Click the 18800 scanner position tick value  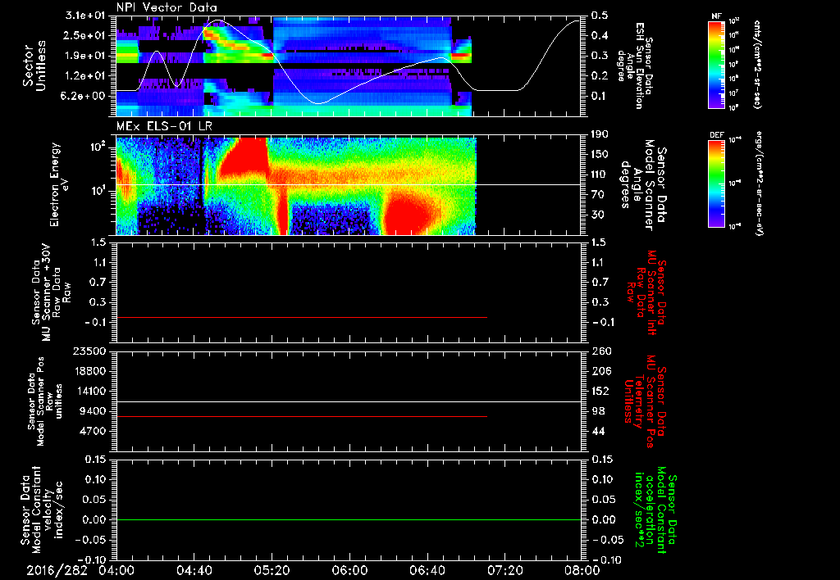click(90, 371)
